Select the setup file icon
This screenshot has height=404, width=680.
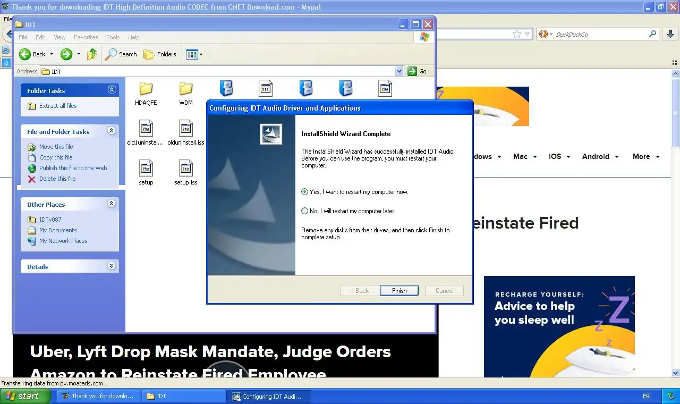[x=146, y=168]
